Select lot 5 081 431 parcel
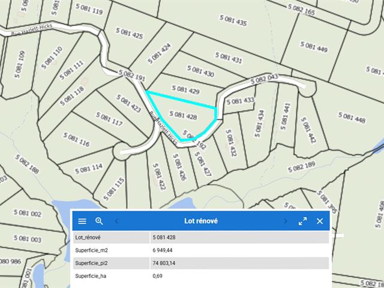This screenshot has width=384, height=288. [227, 59]
